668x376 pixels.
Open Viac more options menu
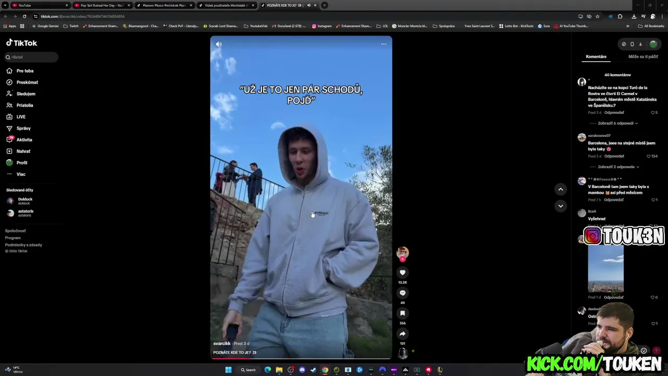point(16,174)
